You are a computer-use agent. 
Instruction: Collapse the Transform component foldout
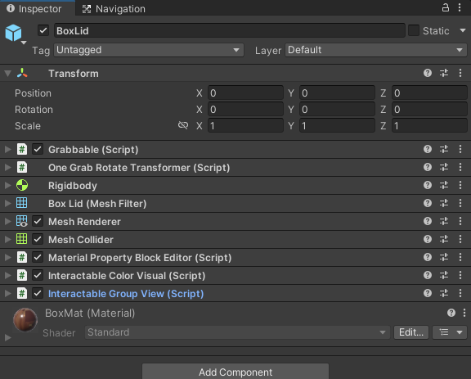[x=8, y=73]
